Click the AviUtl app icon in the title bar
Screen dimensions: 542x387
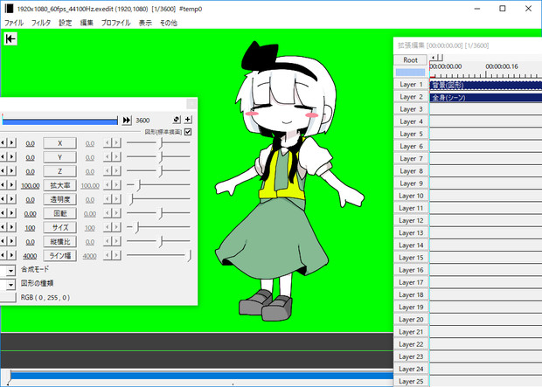tap(9, 7)
